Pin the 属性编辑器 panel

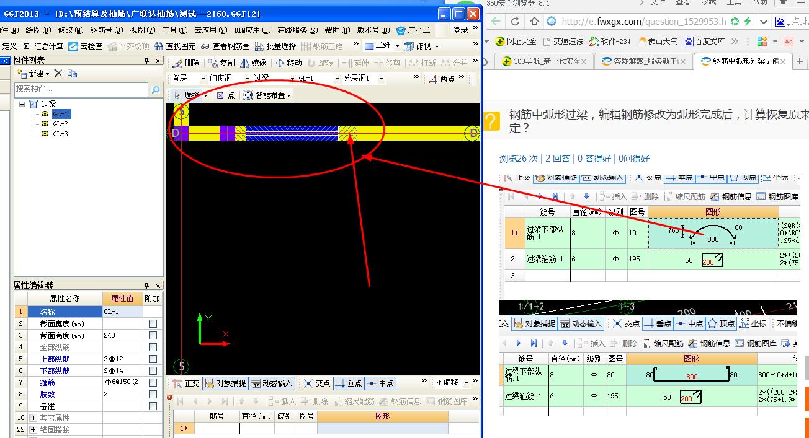click(147, 286)
